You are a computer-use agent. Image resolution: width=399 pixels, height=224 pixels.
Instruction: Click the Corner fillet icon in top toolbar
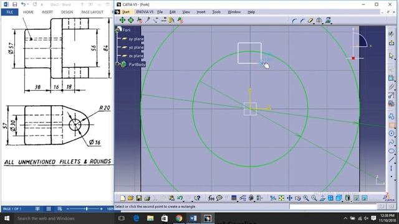click(x=294, y=21)
